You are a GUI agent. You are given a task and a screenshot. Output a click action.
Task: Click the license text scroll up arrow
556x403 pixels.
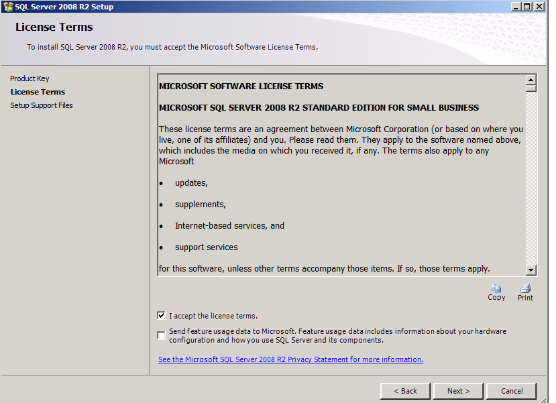point(531,79)
